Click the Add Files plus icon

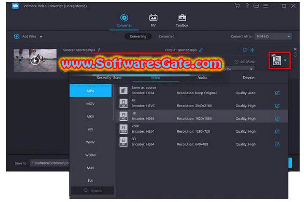pyautogui.click(x=16, y=36)
